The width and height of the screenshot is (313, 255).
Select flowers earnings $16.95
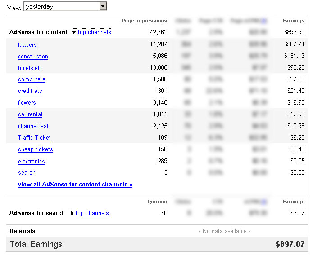point(296,102)
